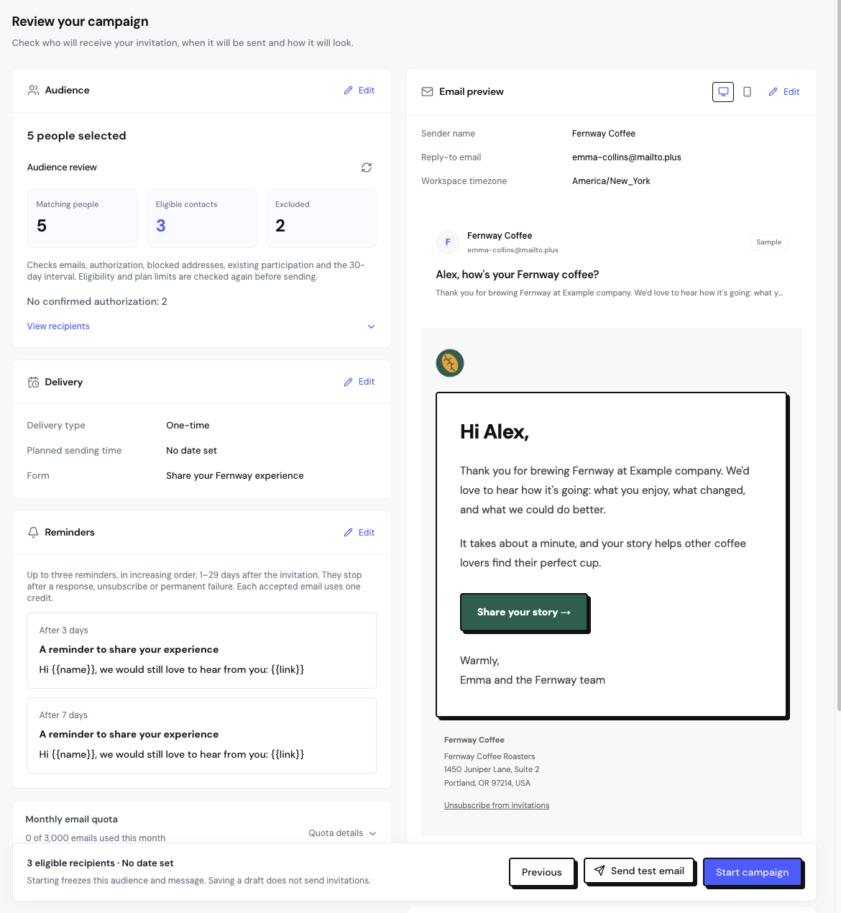Screen dimensions: 841x913
Task: Open Unsubscribe from invitations link
Action: (497, 805)
